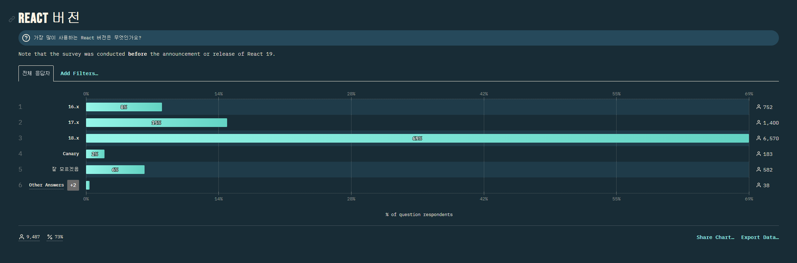Click the respondent icon next to 582

(759, 169)
